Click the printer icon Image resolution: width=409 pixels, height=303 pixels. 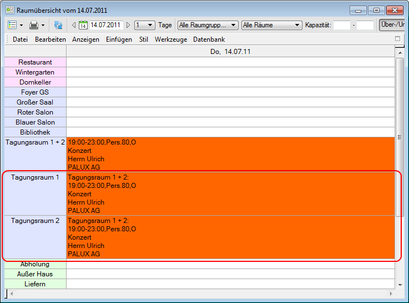[x=33, y=25]
